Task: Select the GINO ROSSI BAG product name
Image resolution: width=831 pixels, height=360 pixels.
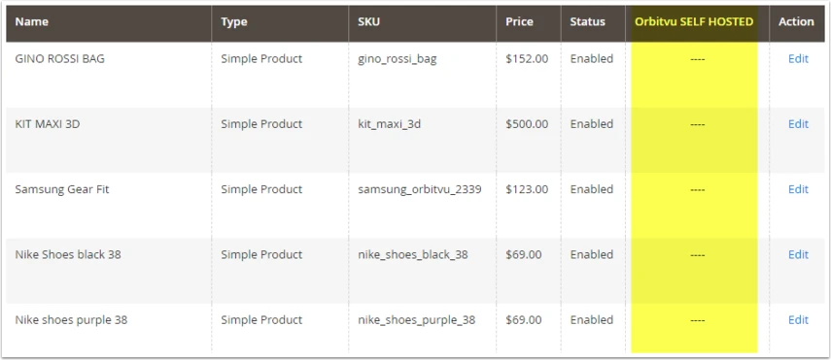Action: click(x=60, y=59)
